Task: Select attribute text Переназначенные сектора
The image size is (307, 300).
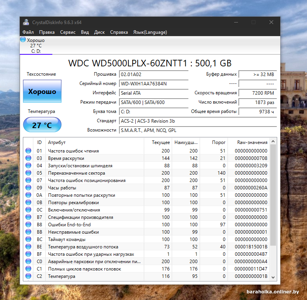Action: click(76, 173)
